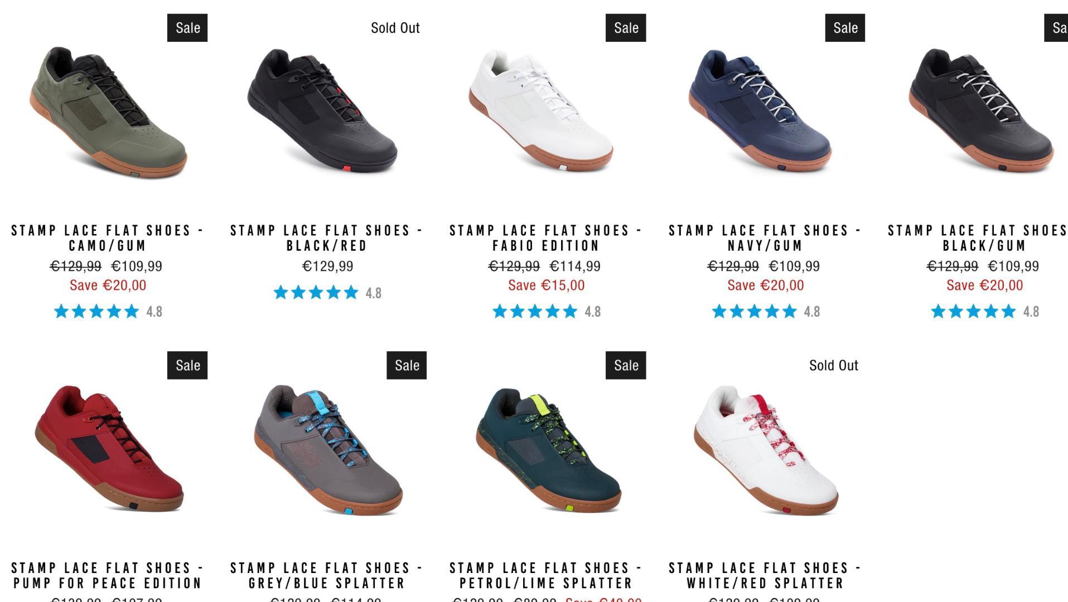The image size is (1068, 602).
Task: Click Stamp Lace Fabio Edition title link
Action: pyautogui.click(x=546, y=238)
